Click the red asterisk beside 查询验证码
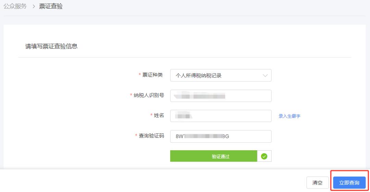Viewport: 370px width, 192px height. point(136,136)
